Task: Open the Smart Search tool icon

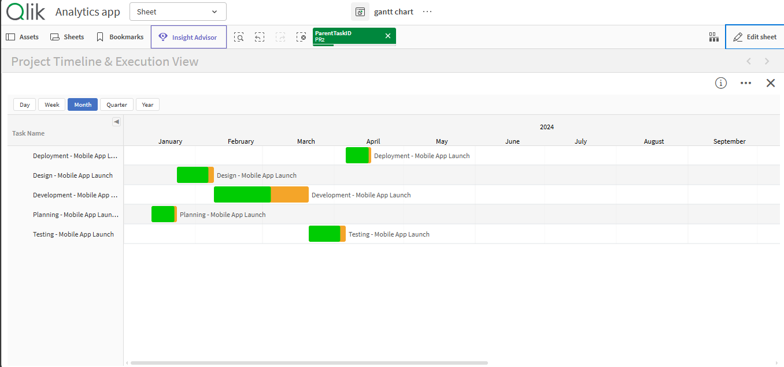Action: click(239, 37)
